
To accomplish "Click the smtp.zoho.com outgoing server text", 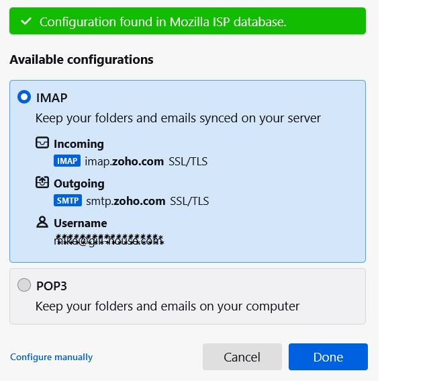I will point(126,200).
